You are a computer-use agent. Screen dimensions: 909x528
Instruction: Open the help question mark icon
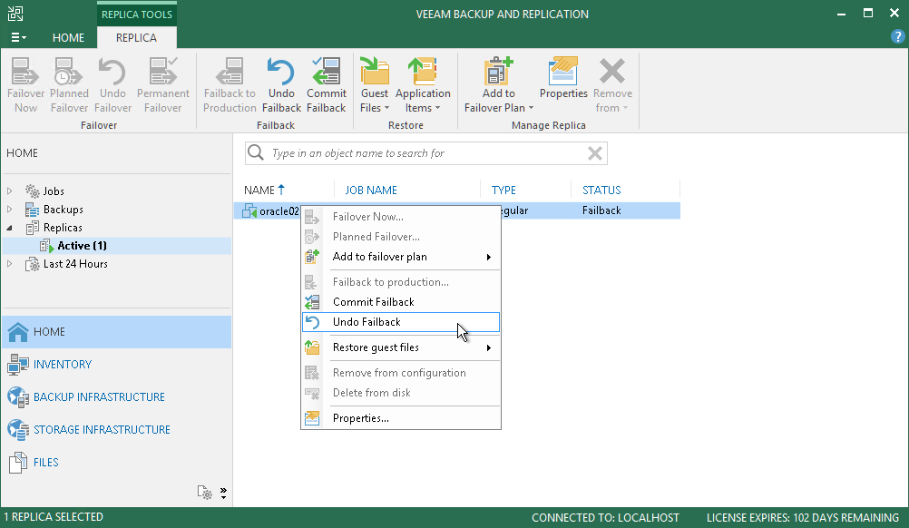897,37
